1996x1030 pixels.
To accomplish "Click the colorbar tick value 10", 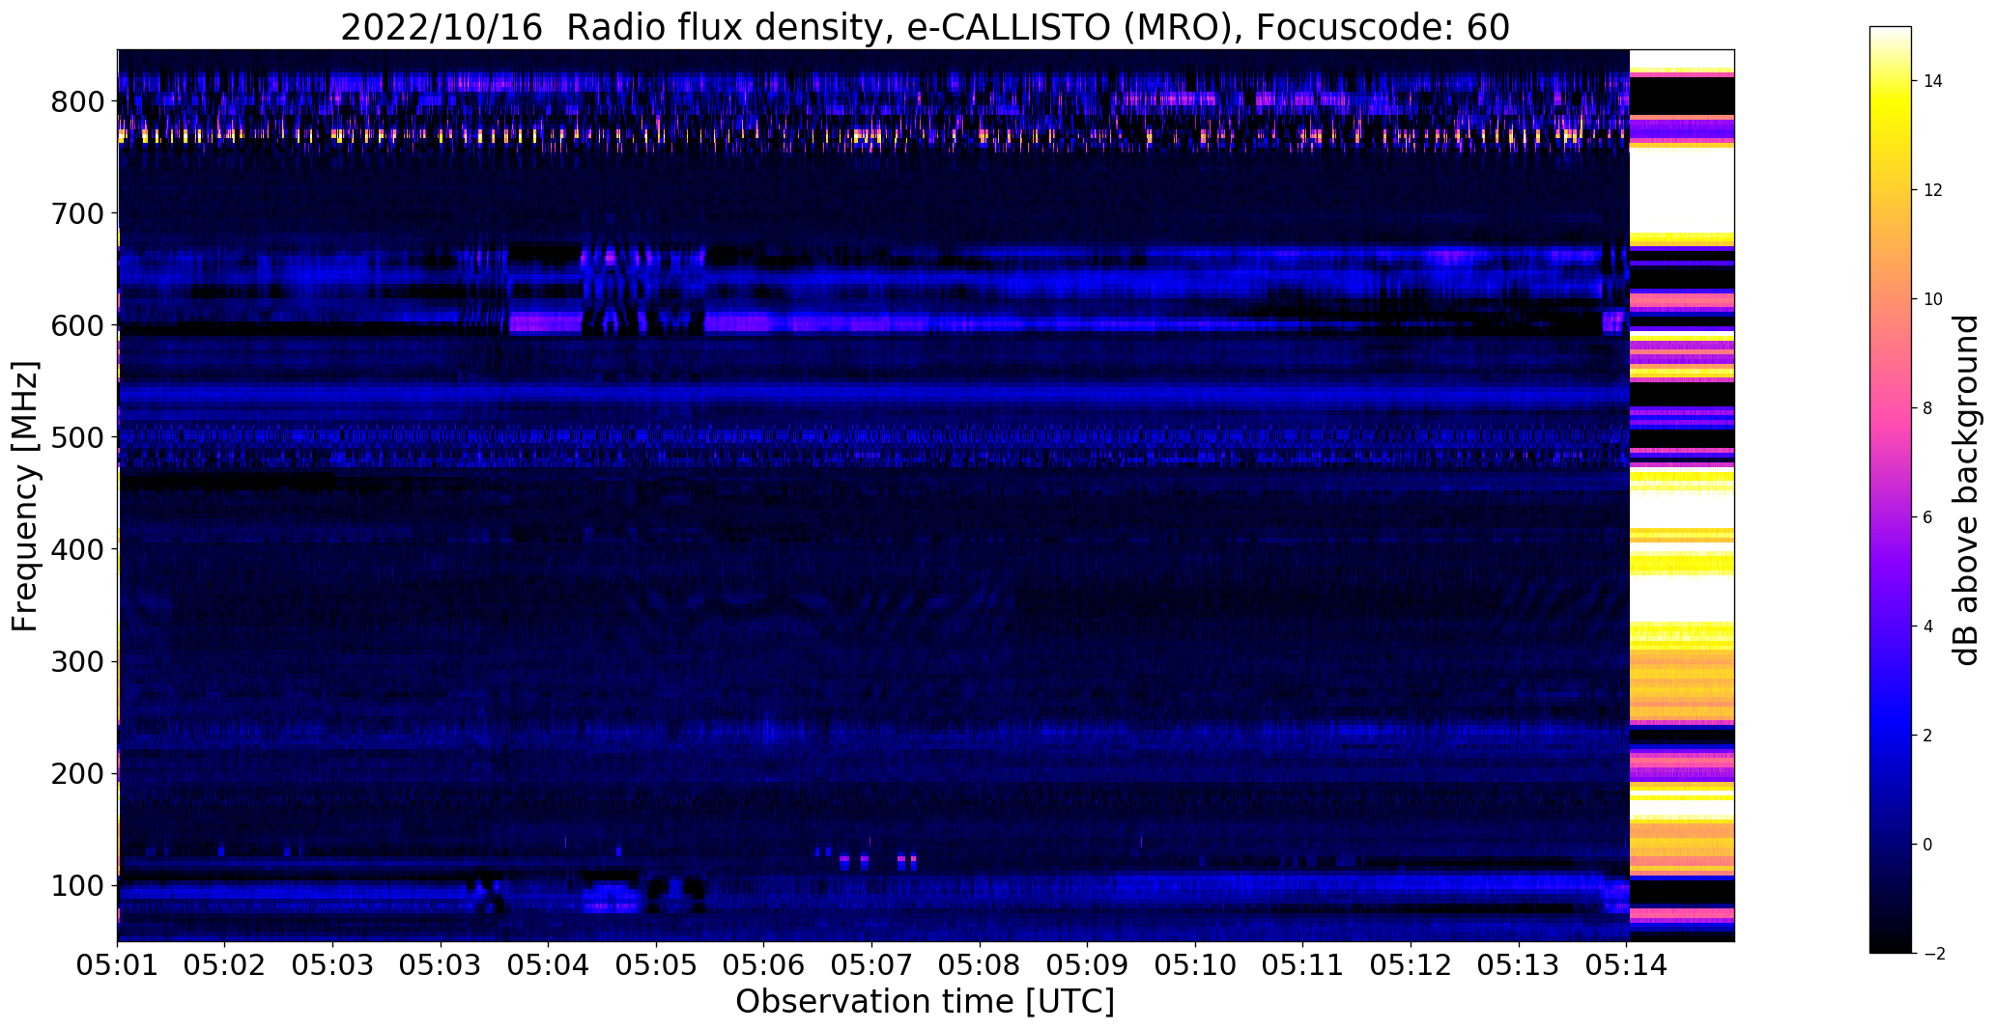I will pos(1933,299).
